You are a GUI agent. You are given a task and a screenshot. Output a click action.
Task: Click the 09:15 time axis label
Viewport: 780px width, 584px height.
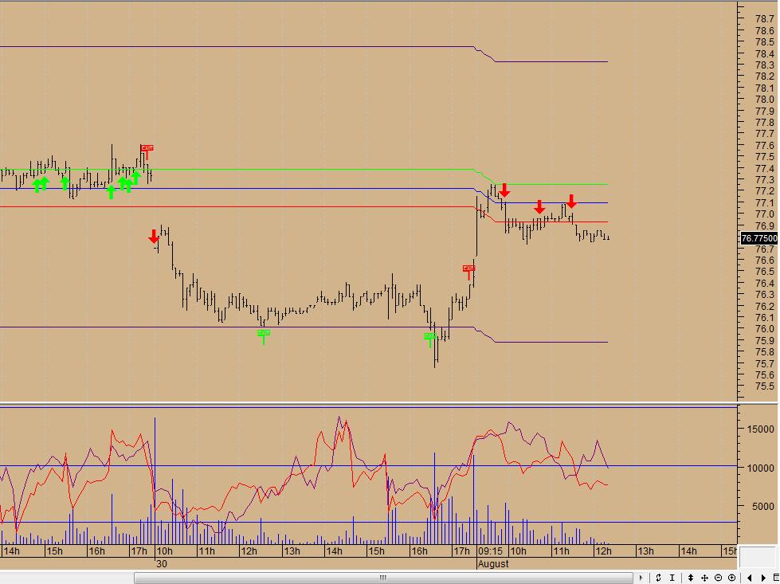(x=489, y=551)
